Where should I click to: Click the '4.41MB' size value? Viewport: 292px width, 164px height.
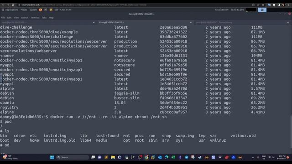pyautogui.click(x=258, y=112)
